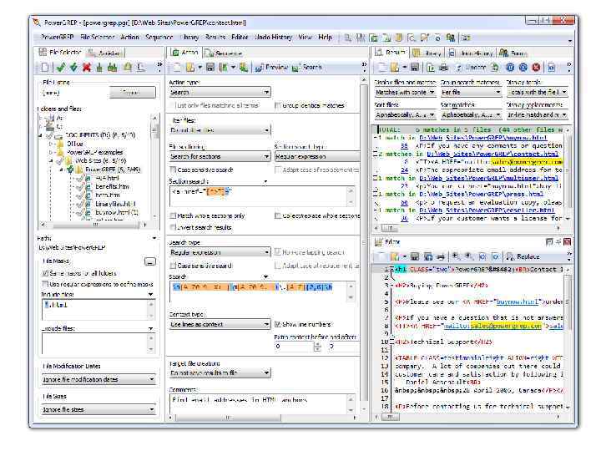This screenshot has height=451, width=601.
Task: Switch to the Assistant tab
Action: coord(104,53)
